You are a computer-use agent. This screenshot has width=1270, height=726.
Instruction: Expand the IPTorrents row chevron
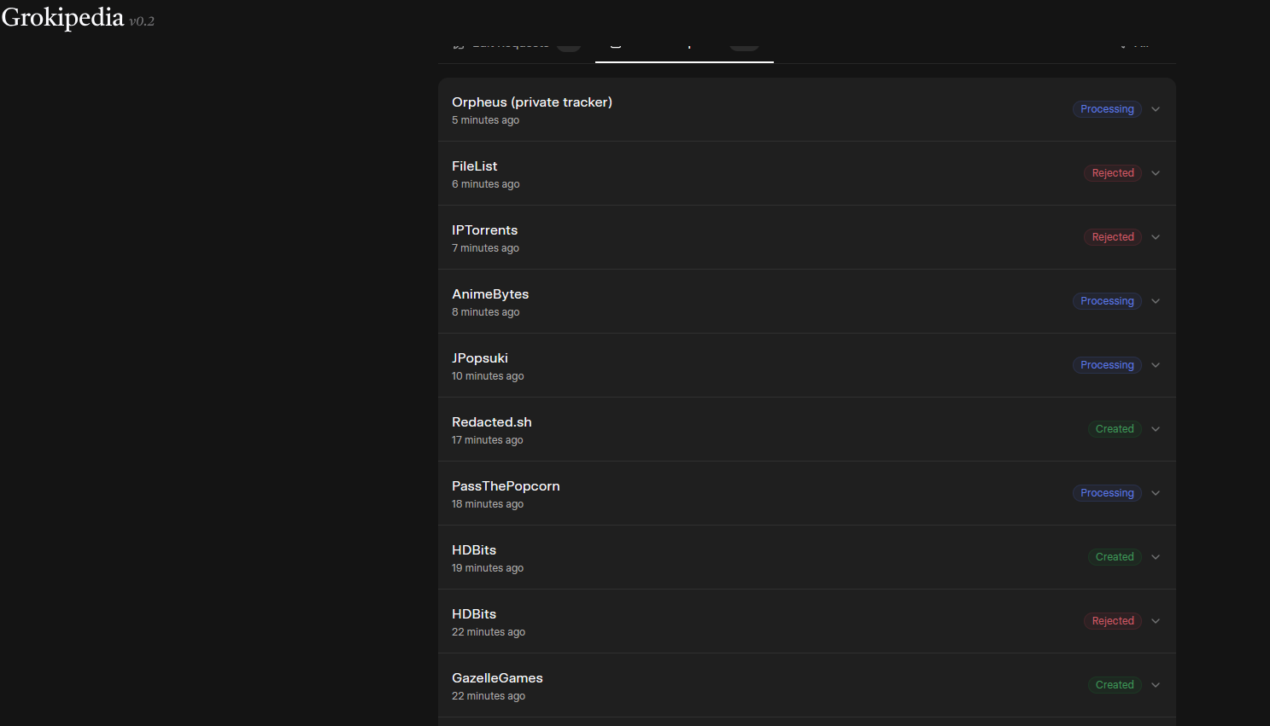1156,237
